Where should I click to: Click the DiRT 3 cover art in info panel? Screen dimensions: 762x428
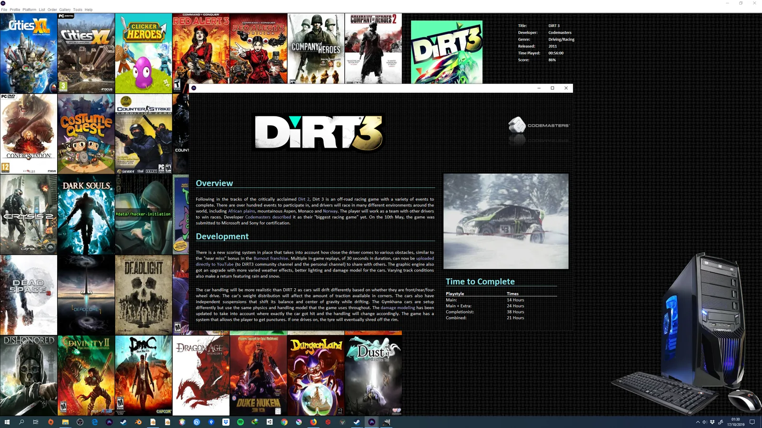pos(447,52)
